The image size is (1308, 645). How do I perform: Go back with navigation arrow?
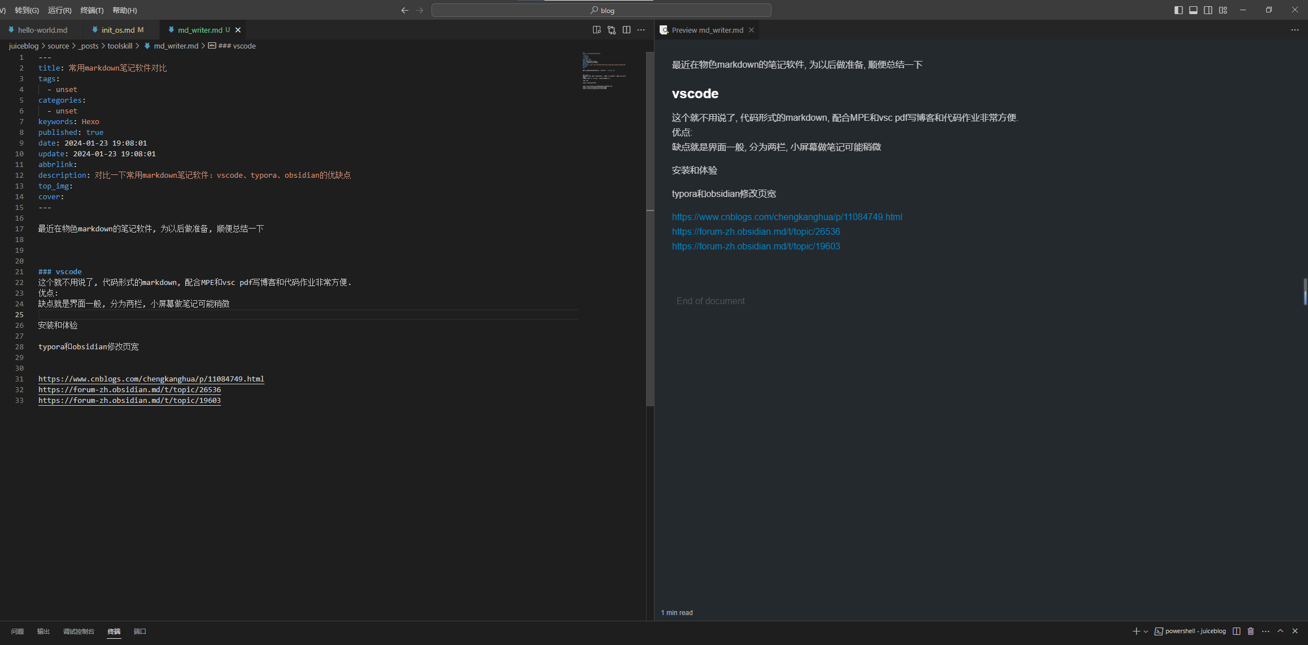tap(404, 10)
